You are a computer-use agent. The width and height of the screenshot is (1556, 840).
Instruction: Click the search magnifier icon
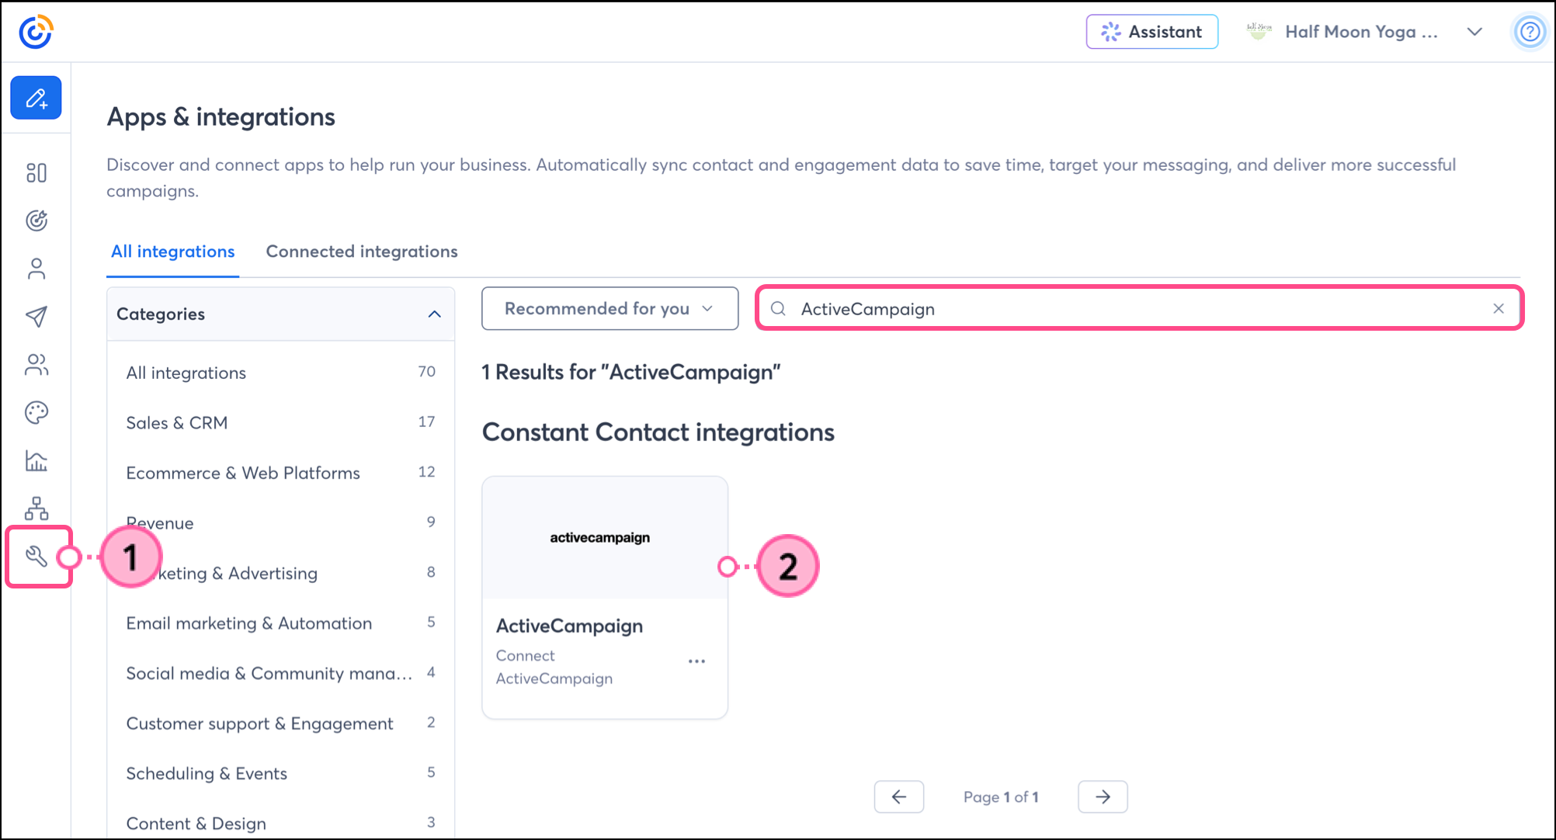pyautogui.click(x=778, y=309)
